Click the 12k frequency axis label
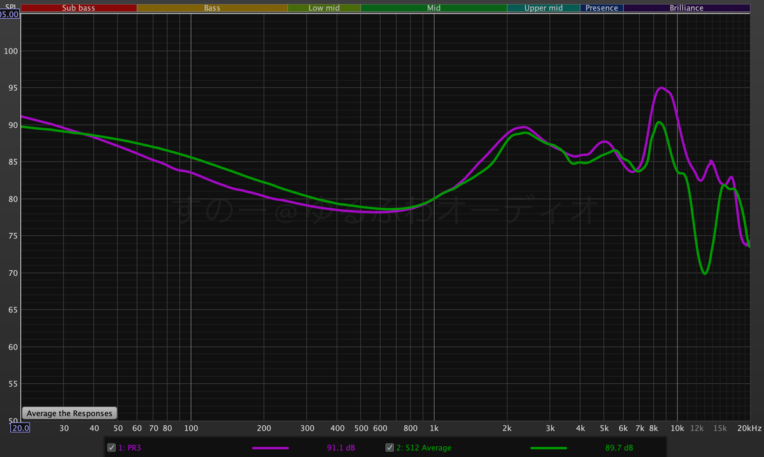Viewport: 764px width, 457px height. 697,428
